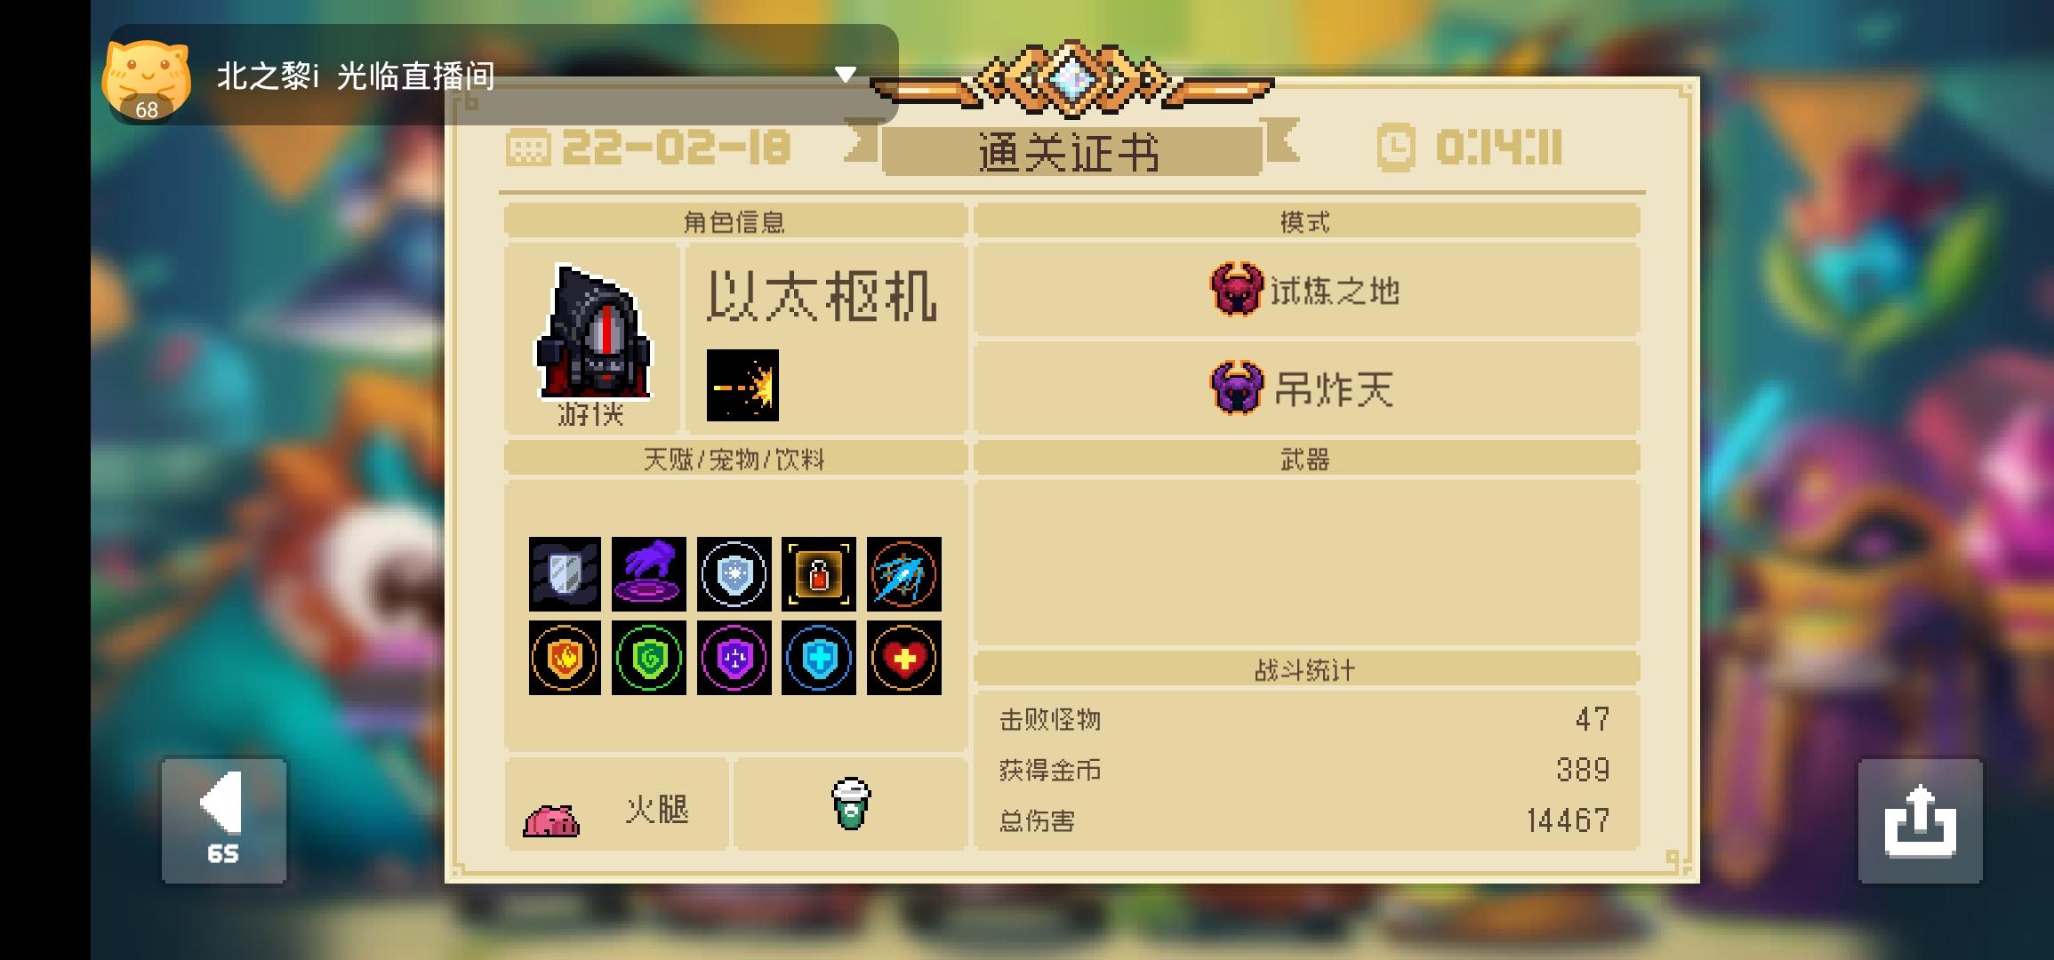This screenshot has height=960, width=2054.
Task: Tap the orange cat avatar
Action: (147, 80)
